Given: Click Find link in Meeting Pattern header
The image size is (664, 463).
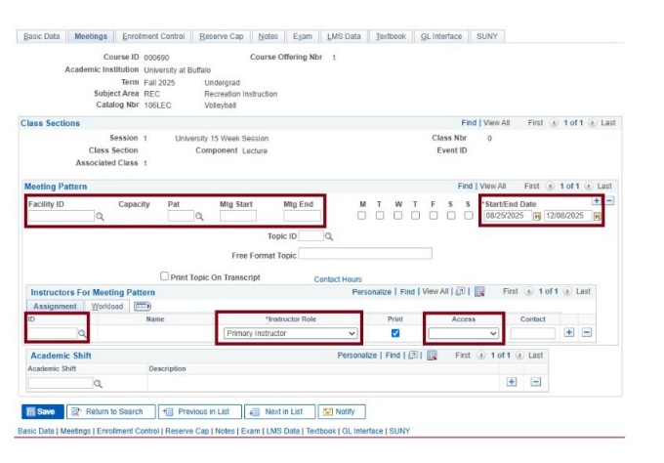Looking at the screenshot, I should (465, 186).
